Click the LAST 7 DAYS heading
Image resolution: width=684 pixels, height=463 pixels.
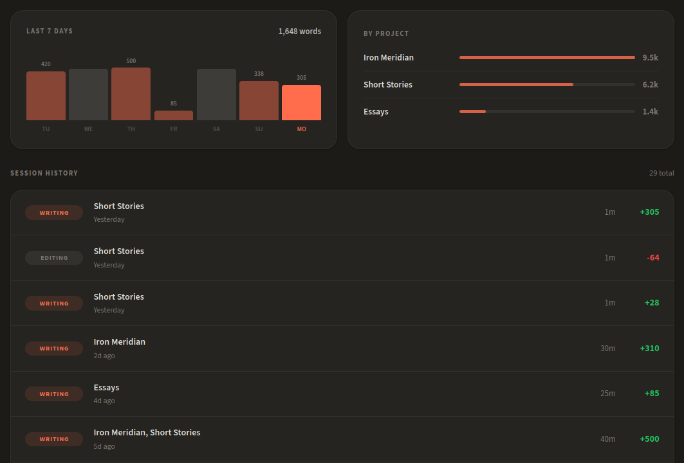50,31
